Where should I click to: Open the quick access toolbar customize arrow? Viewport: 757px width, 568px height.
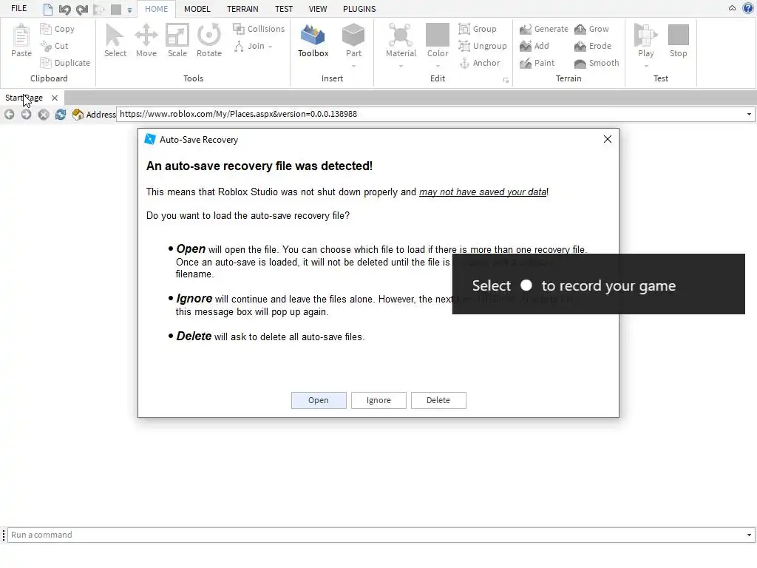point(129,10)
